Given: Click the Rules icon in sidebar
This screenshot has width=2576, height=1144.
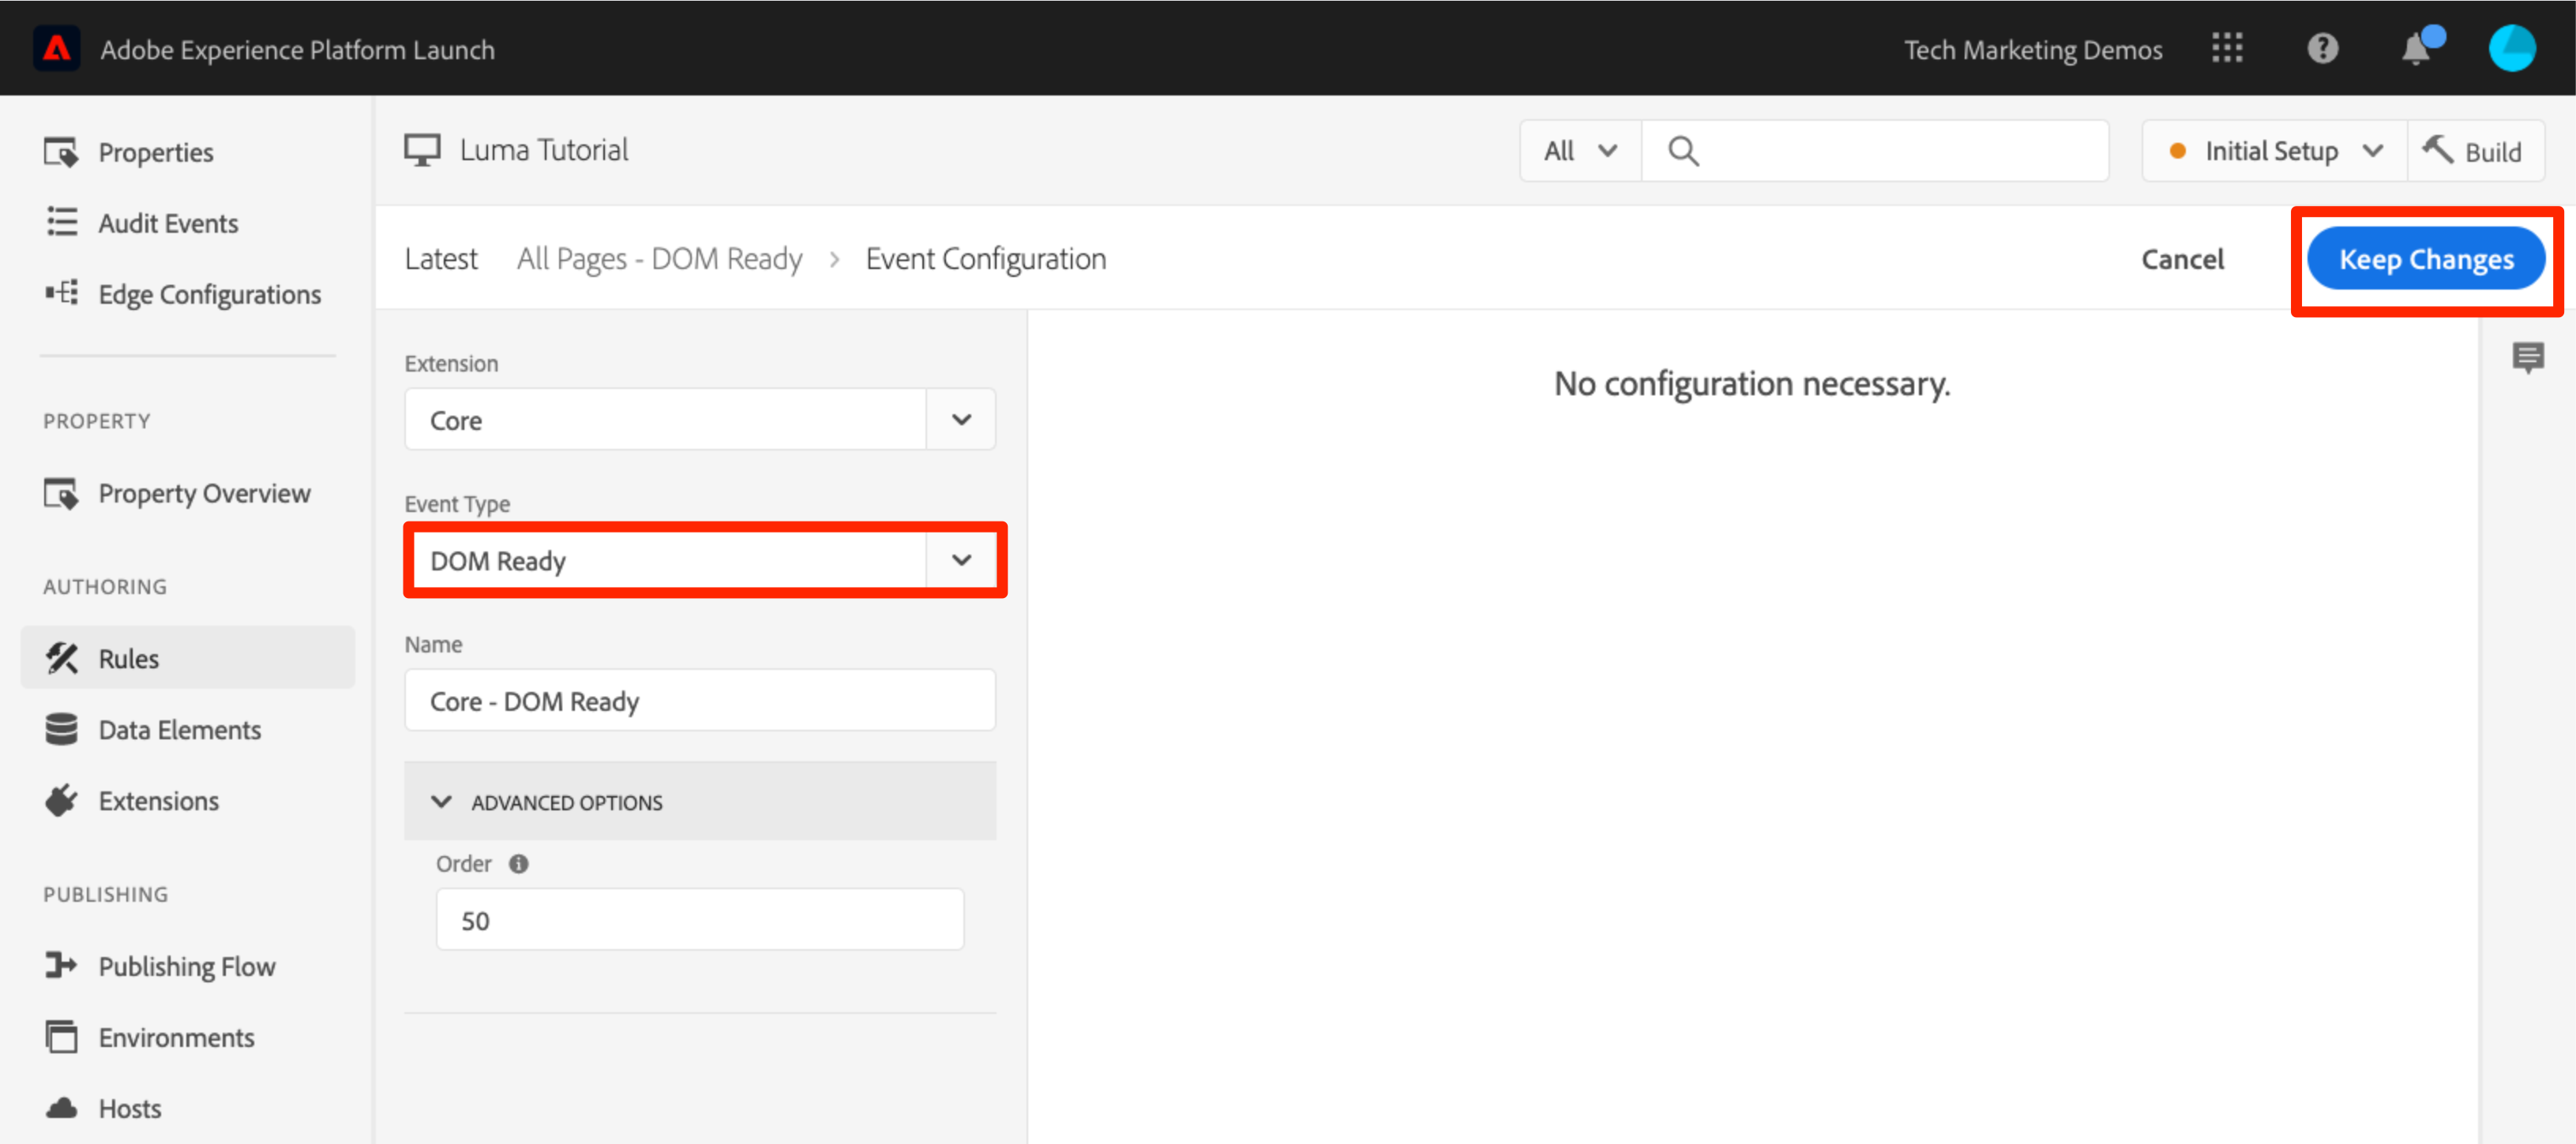Looking at the screenshot, I should pos(61,656).
